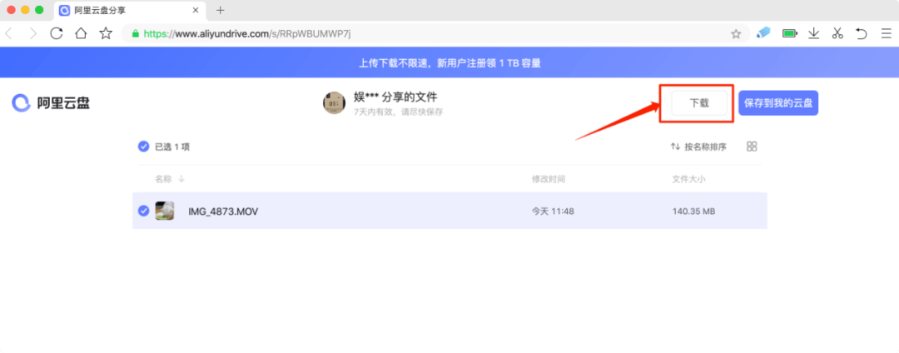Open the 按名称排序 sort dropdown

tap(699, 147)
